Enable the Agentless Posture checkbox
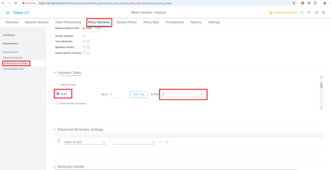This screenshot has width=331, height=170. [x=84, y=47]
